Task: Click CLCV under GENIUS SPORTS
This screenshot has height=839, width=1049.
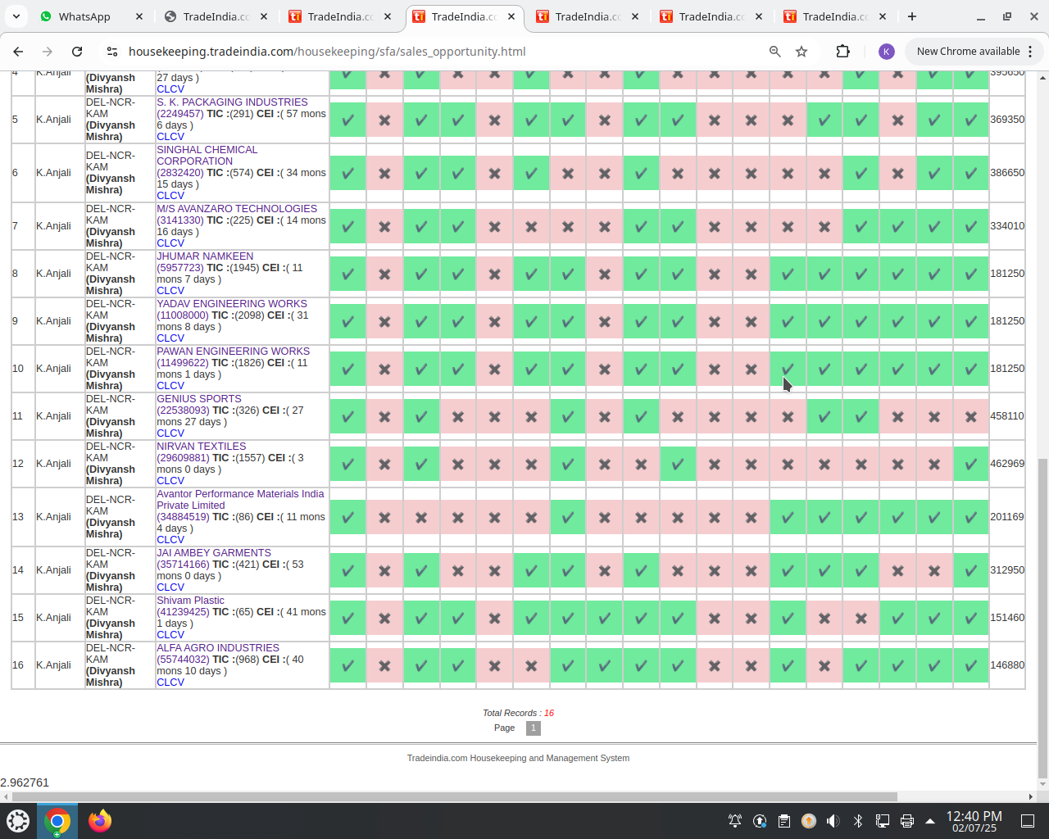Action: 170,433
